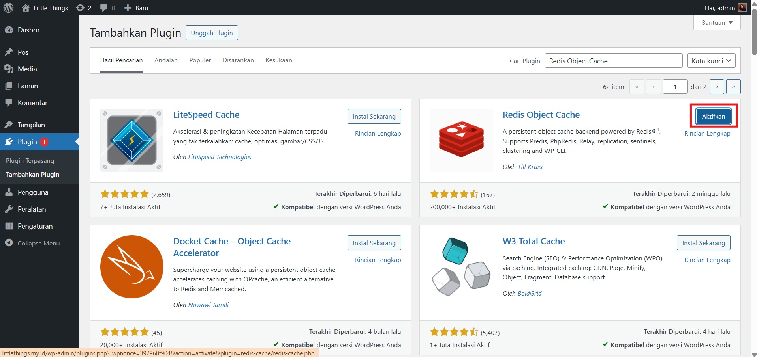Expand the Bantuan panel
757x357 pixels.
pos(716,22)
